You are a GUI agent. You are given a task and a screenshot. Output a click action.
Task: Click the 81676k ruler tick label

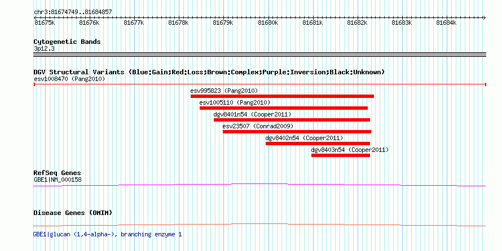click(x=89, y=23)
